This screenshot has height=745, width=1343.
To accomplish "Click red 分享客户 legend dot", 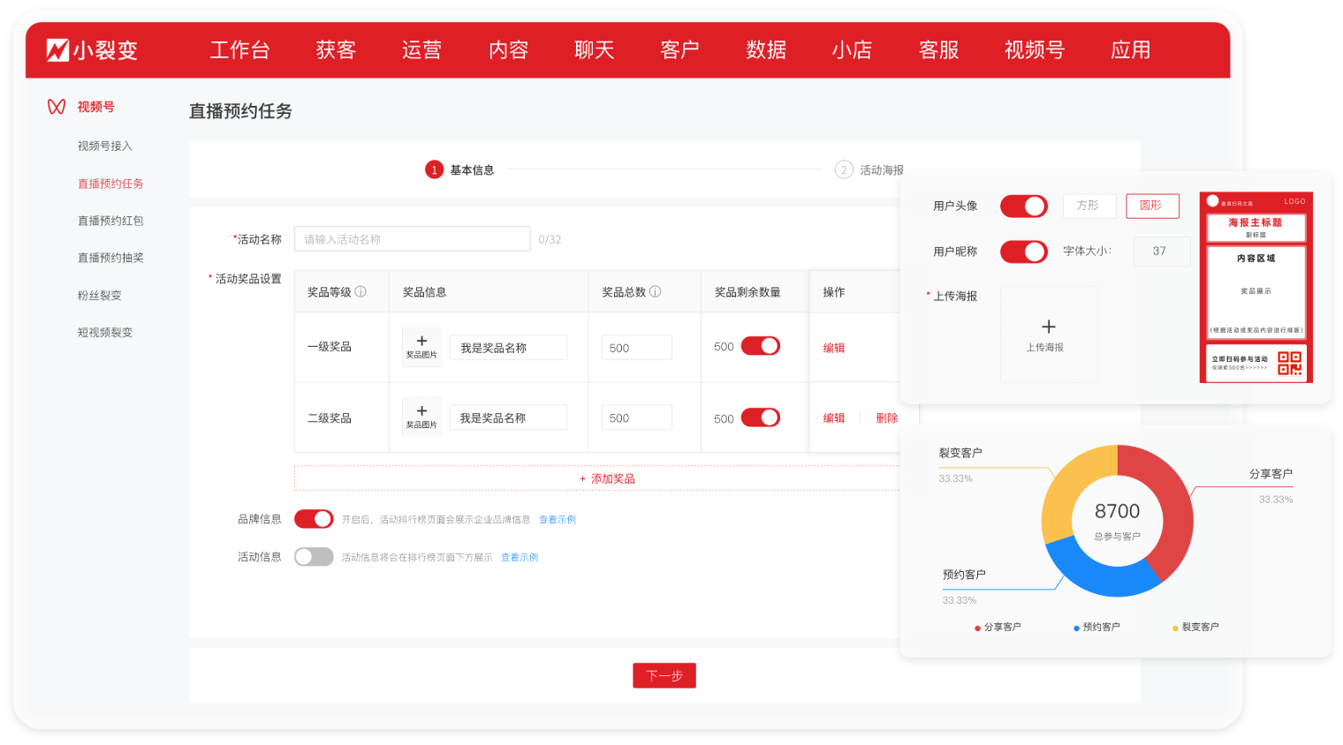I will (x=977, y=628).
